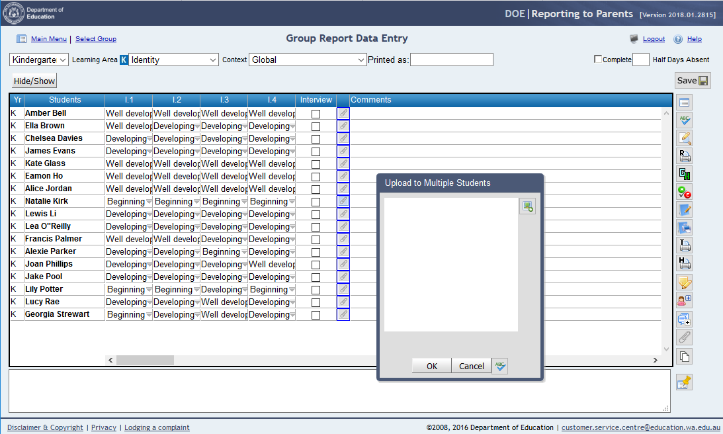Viewport: 723px width, 434px height.
Task: Click the Help question mark icon
Action: 678,39
